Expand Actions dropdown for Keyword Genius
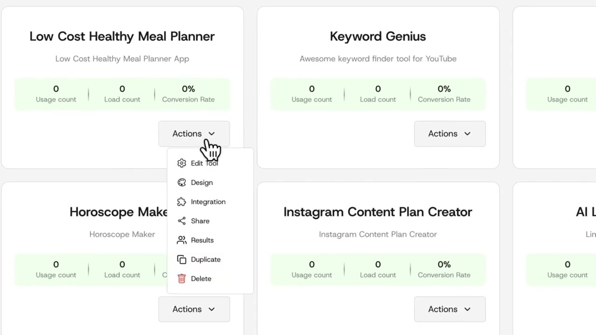 [x=449, y=134]
